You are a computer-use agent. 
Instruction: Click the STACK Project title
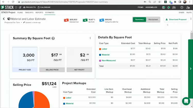tap(8, 12)
